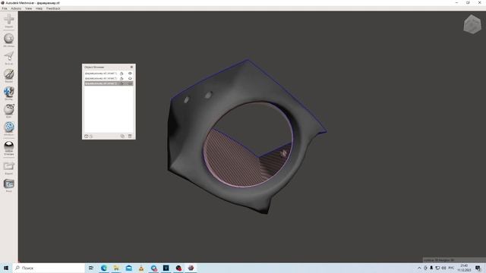Image resolution: width=486 pixels, height=273 pixels.
Task: Open taskbar clock and date
Action: coord(464,268)
